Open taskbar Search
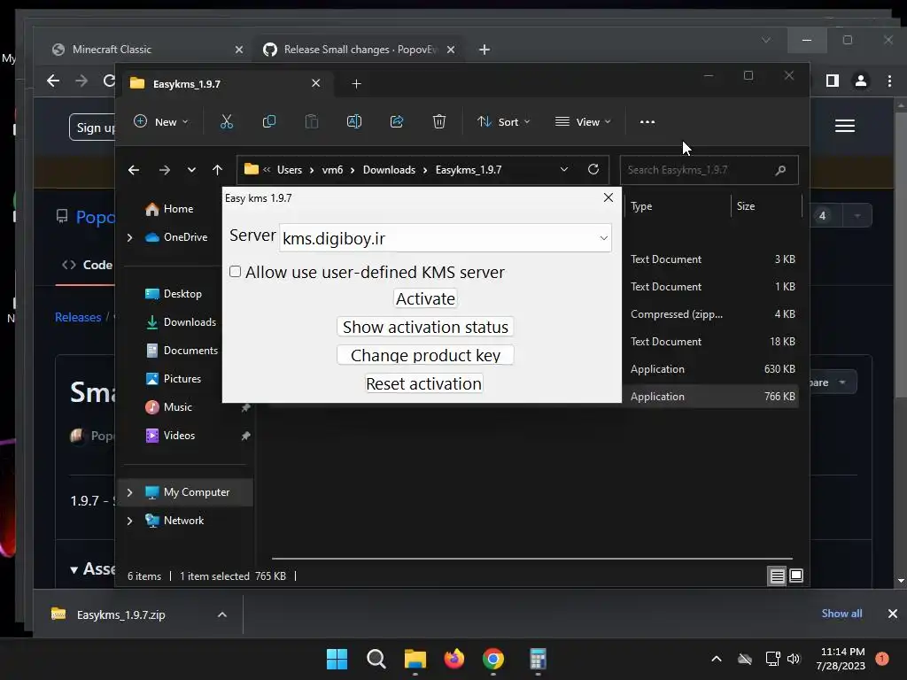Viewport: 907px width, 680px height. tap(376, 659)
